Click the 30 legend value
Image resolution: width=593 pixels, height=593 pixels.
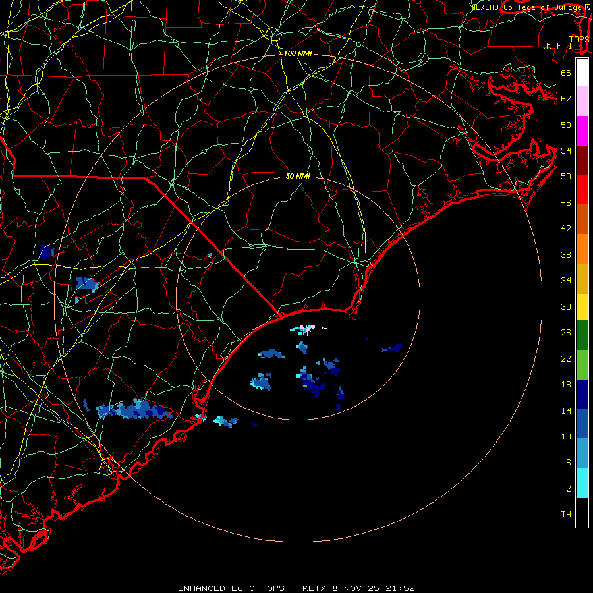pyautogui.click(x=566, y=306)
